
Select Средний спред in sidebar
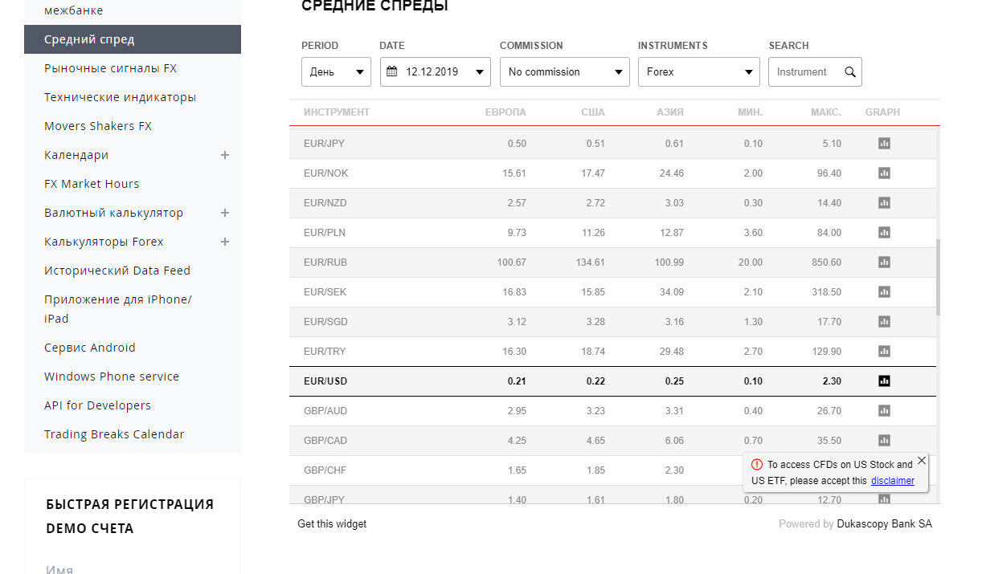click(x=133, y=39)
